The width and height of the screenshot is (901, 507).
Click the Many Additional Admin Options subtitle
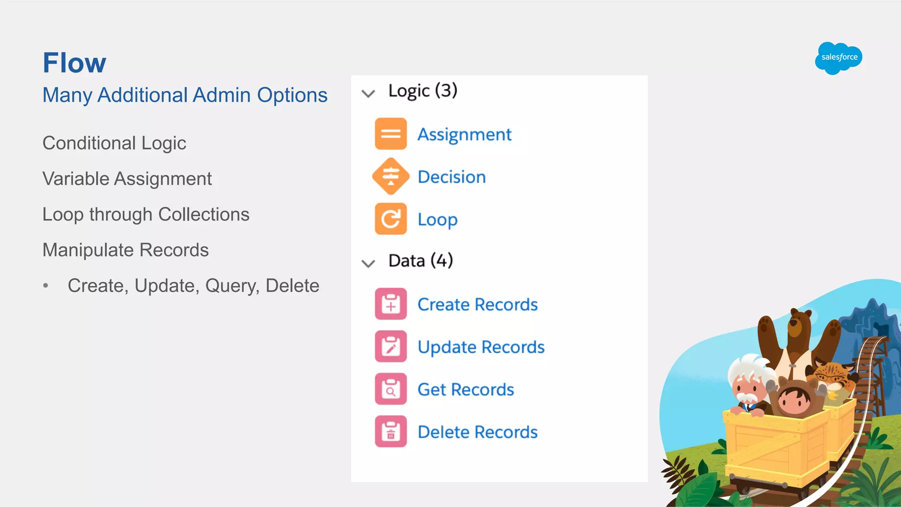click(185, 95)
